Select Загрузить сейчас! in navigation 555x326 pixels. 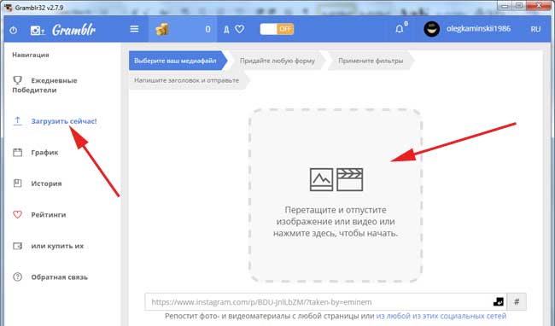[64, 121]
